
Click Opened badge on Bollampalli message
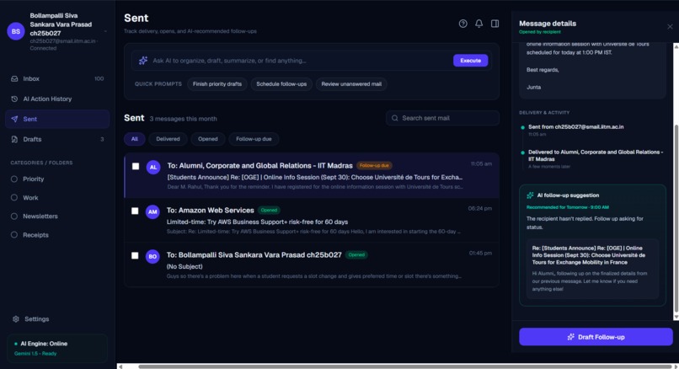[x=356, y=254]
